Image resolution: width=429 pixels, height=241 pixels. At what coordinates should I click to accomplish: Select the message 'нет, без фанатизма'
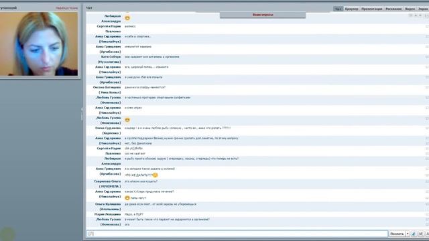point(138,143)
